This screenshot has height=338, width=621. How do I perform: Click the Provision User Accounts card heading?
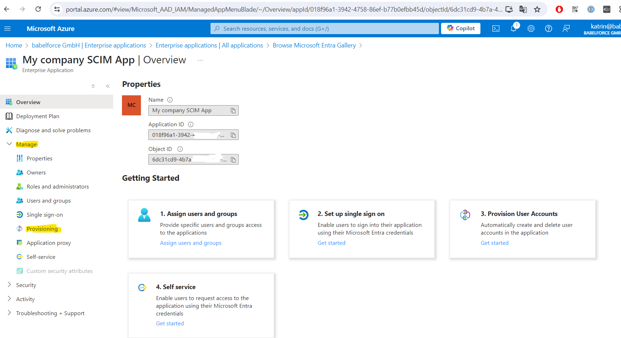(519, 214)
